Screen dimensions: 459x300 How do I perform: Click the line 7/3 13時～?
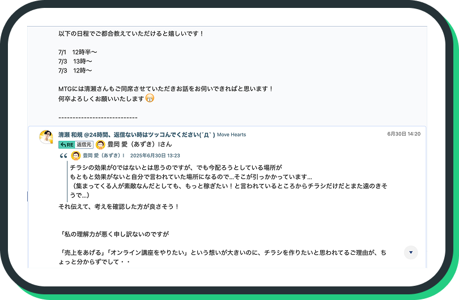pyautogui.click(x=75, y=61)
